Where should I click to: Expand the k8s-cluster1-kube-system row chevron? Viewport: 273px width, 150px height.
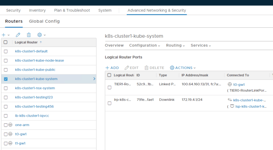pyautogui.click(x=94, y=79)
